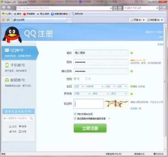Expand the address bar history dropdown
The image size is (168, 157).
click(111, 8)
